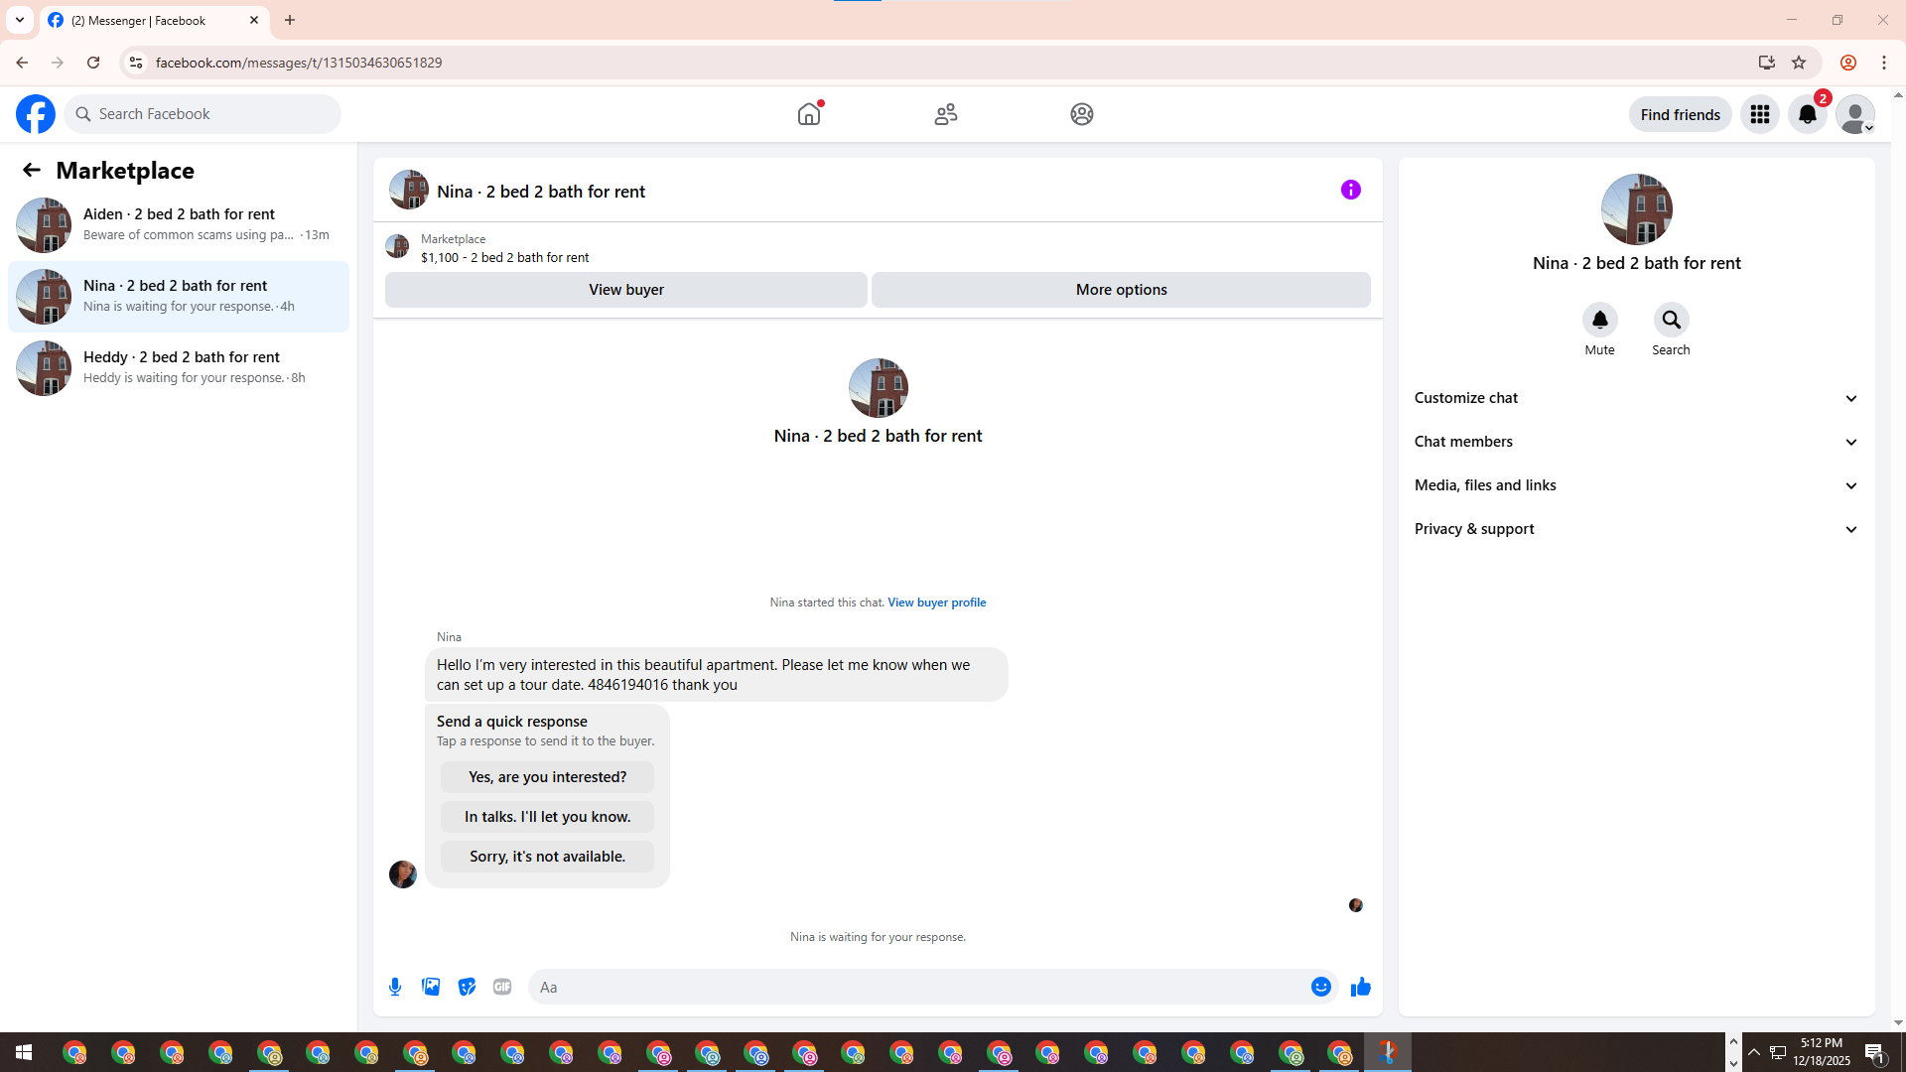This screenshot has width=1906, height=1072.
Task: Send quick reply 'Sorry, it's not available.'
Action: (547, 857)
